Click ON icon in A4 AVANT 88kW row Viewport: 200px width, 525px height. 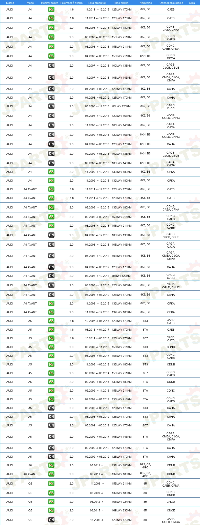click(51, 276)
